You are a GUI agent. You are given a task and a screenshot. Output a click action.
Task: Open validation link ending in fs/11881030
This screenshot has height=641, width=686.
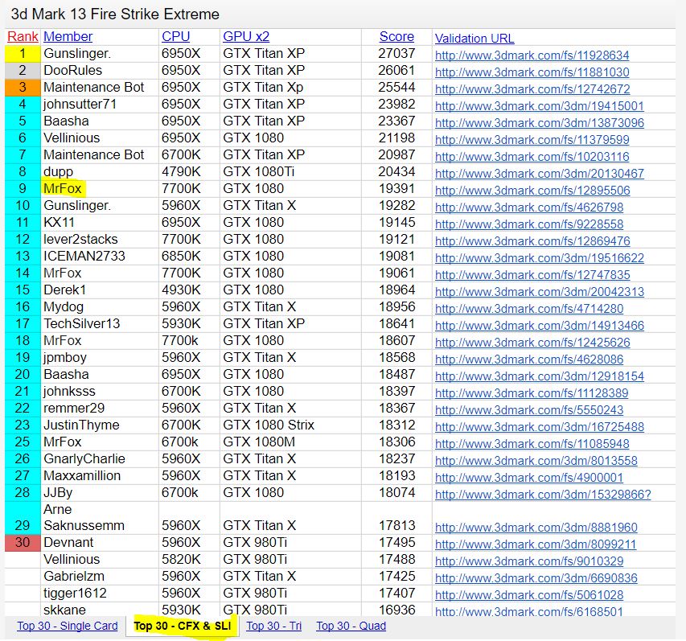click(532, 72)
